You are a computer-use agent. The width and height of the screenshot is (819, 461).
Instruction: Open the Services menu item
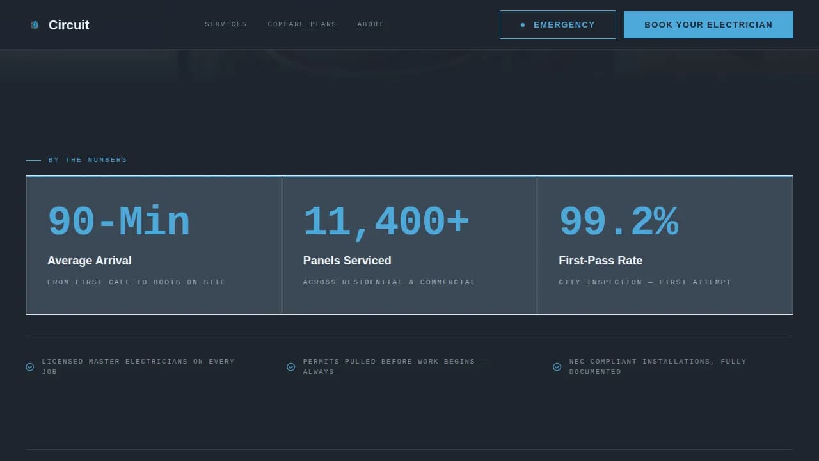pos(225,24)
